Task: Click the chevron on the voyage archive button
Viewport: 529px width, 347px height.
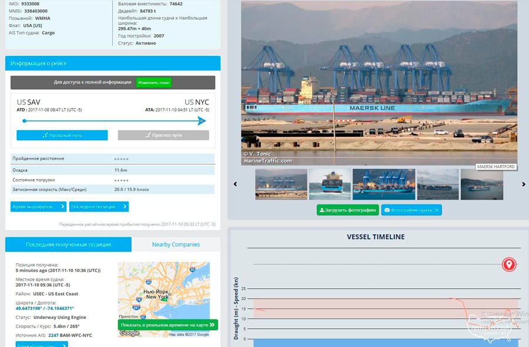Action: (63, 207)
